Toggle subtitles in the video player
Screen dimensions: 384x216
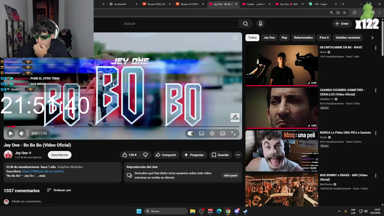pos(202,133)
